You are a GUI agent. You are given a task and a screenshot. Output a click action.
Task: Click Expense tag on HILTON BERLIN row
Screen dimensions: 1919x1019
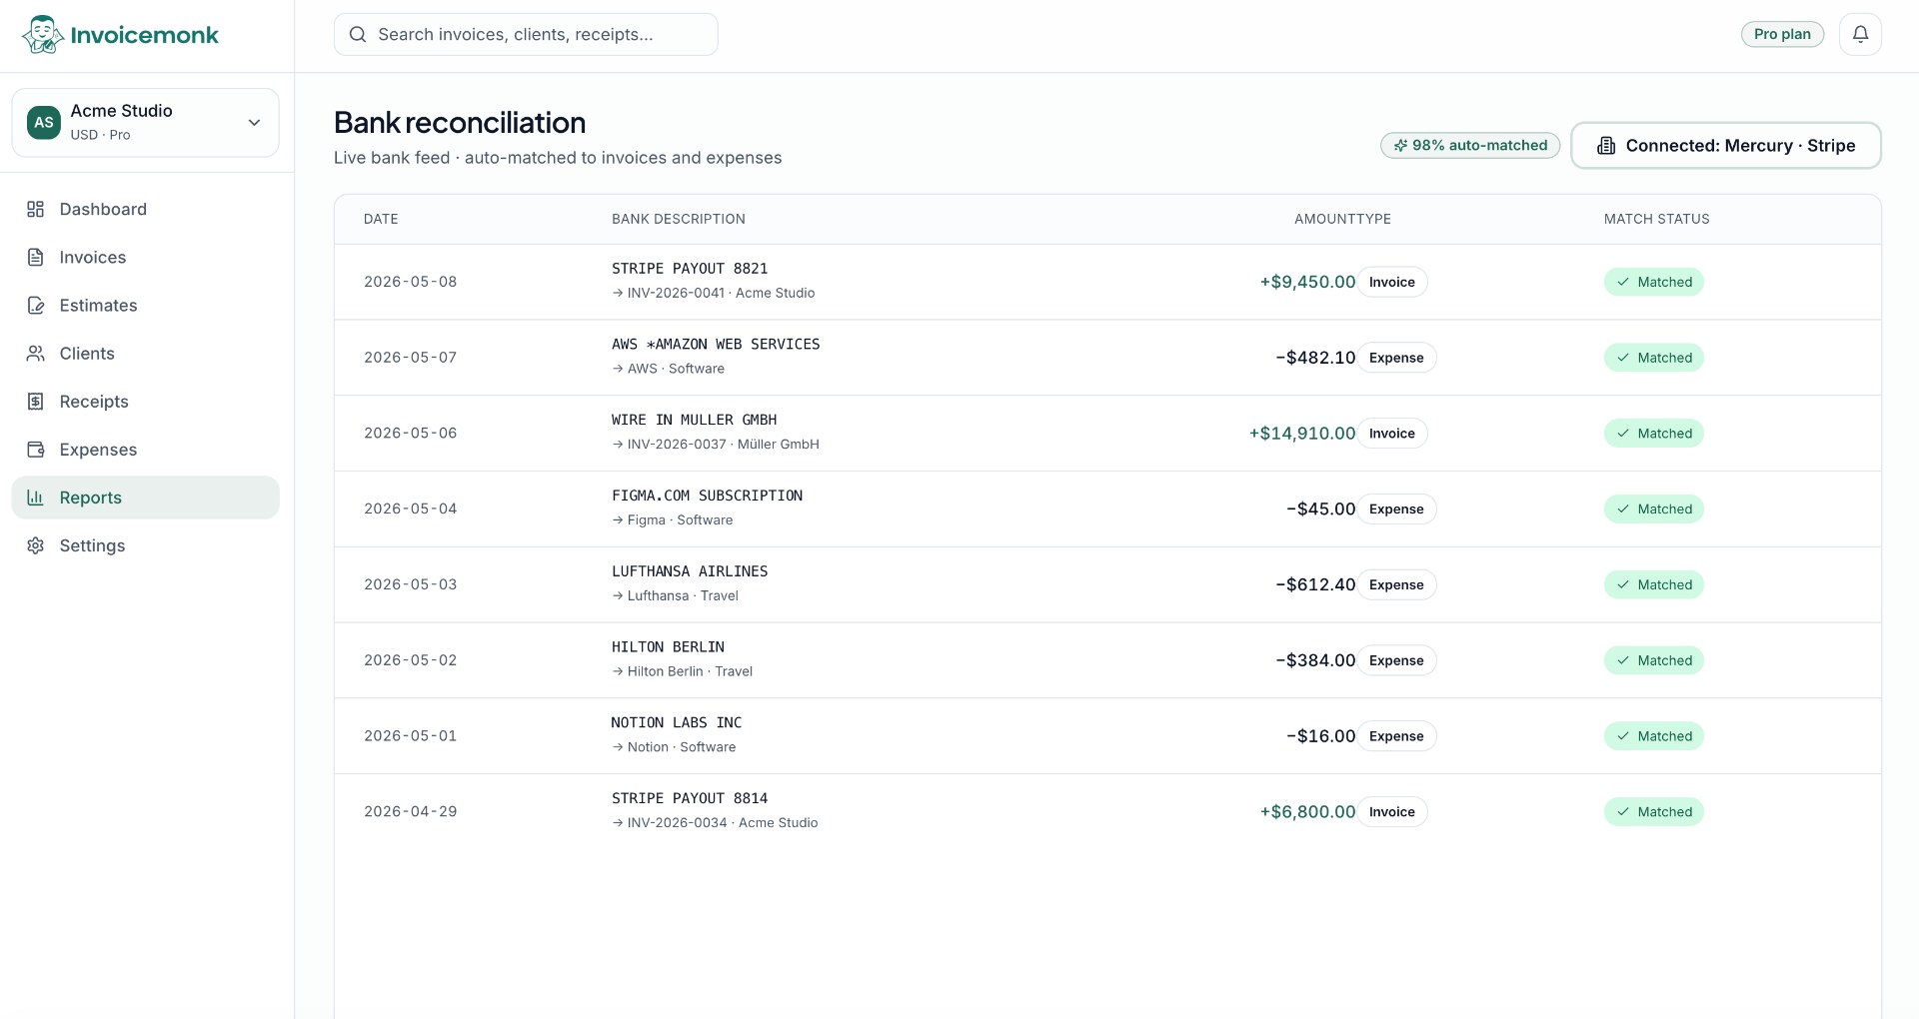tap(1396, 660)
